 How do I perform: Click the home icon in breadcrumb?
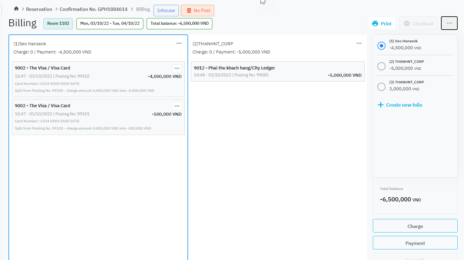point(16,9)
